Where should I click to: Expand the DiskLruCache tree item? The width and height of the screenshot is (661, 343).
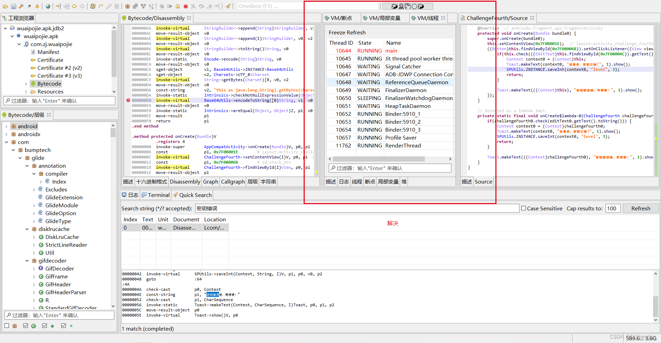click(x=34, y=237)
